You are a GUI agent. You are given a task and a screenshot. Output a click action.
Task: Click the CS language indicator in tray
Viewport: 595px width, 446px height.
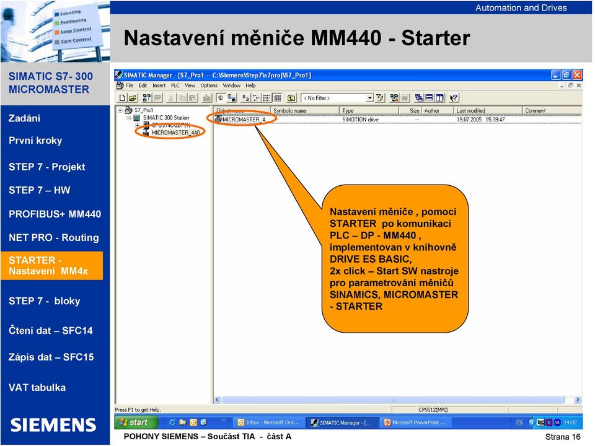519,422
